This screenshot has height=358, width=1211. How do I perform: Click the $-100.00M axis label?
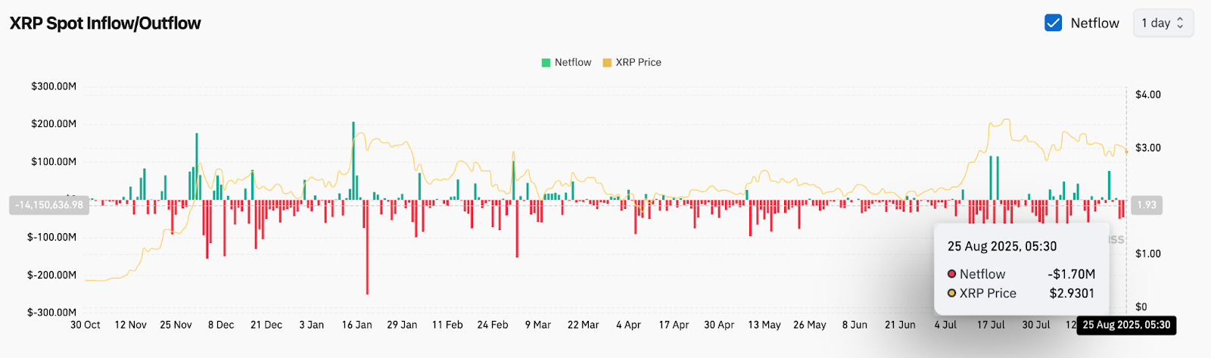click(52, 237)
